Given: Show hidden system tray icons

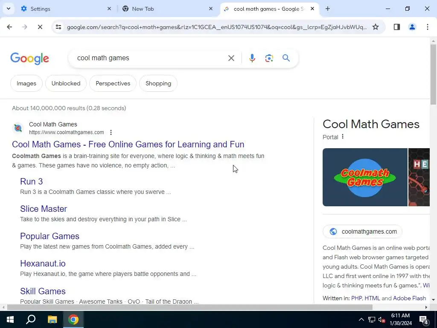Looking at the screenshot, I should coord(361,319).
